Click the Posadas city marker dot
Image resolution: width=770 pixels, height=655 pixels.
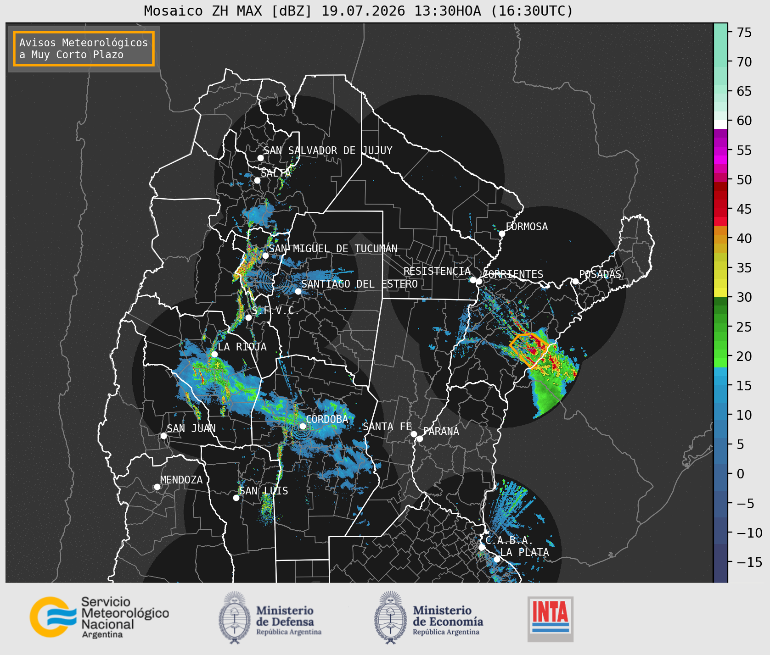pos(575,282)
